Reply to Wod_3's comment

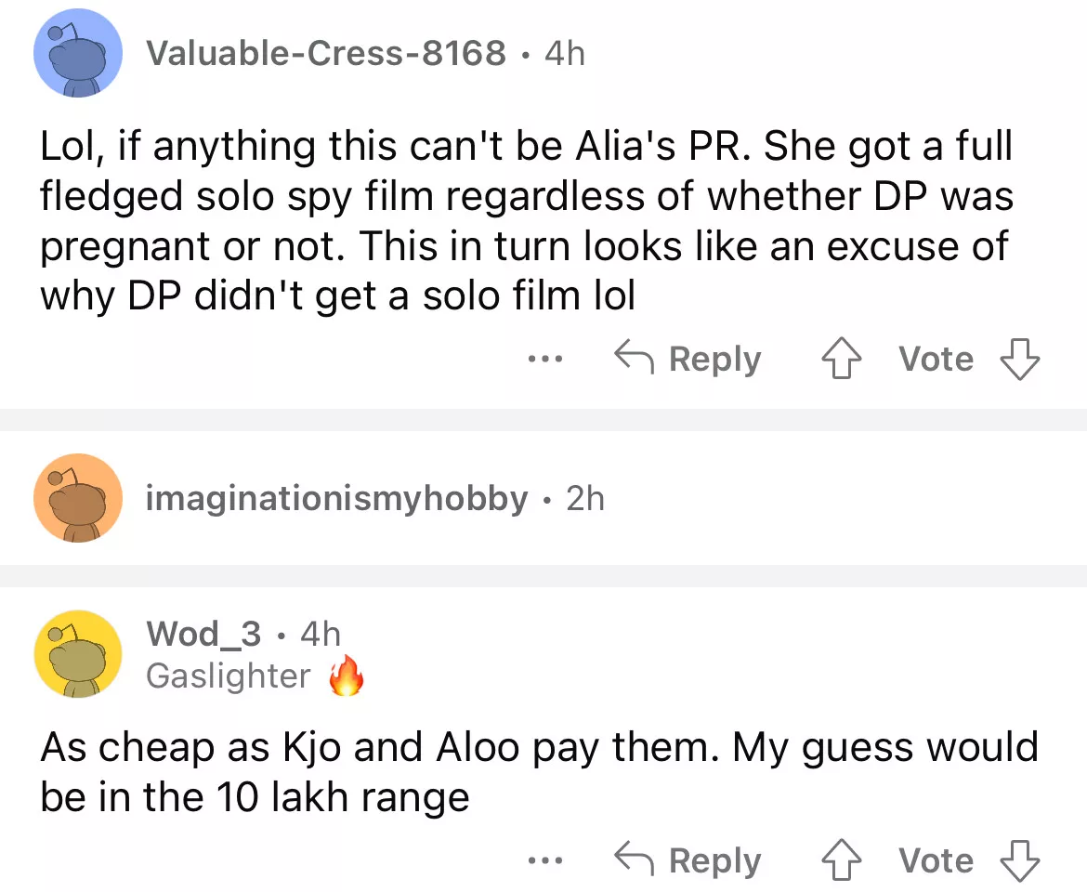click(x=688, y=861)
